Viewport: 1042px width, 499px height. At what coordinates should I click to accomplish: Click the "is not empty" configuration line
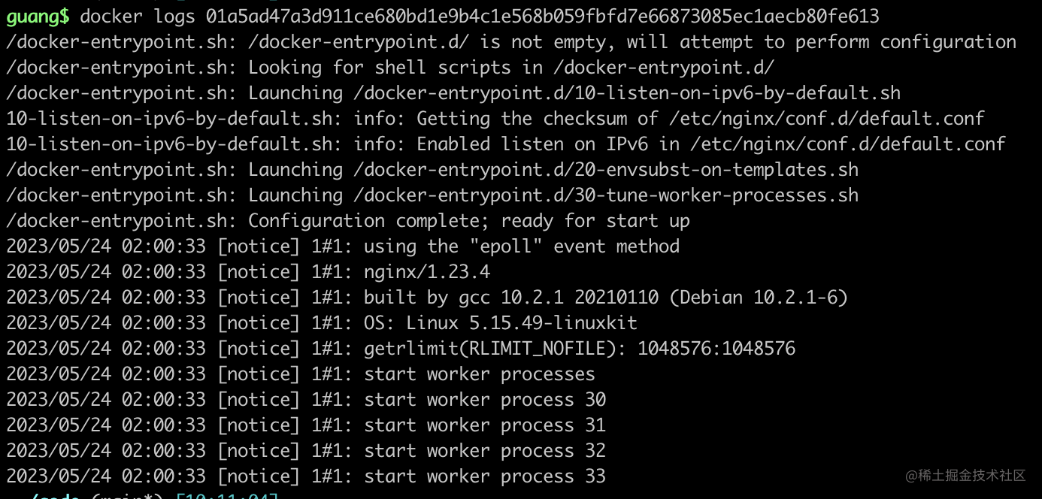[x=511, y=42]
